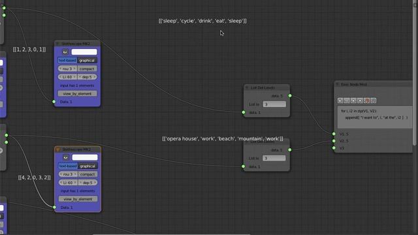Click the V3 input socket on Exec Node Mod

coord(334,148)
